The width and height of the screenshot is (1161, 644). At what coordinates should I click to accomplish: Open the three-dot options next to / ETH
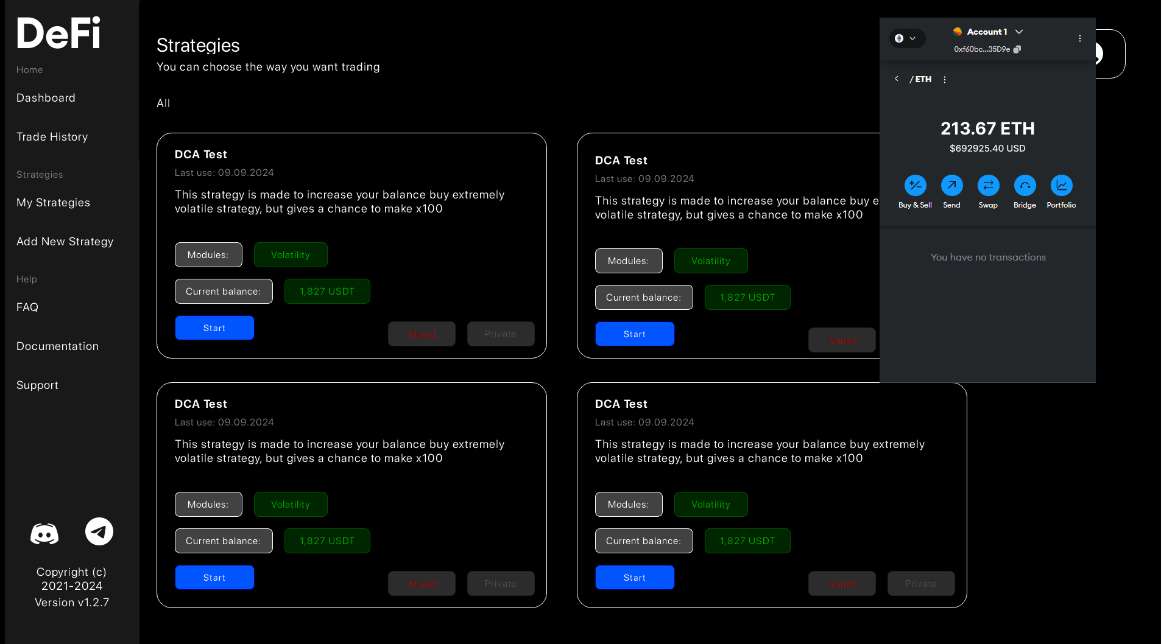click(945, 80)
